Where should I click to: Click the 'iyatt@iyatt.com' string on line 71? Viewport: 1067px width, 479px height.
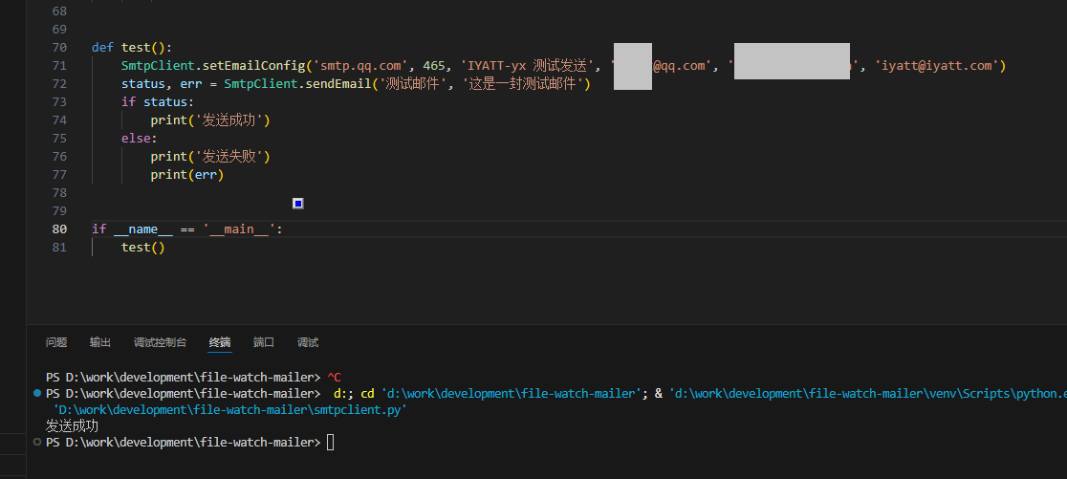point(936,66)
